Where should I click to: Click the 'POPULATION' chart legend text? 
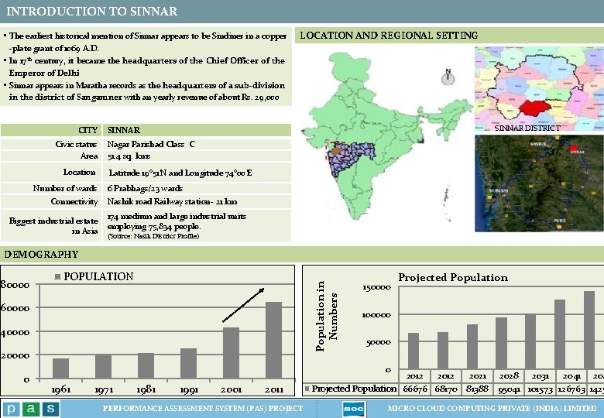click(98, 277)
